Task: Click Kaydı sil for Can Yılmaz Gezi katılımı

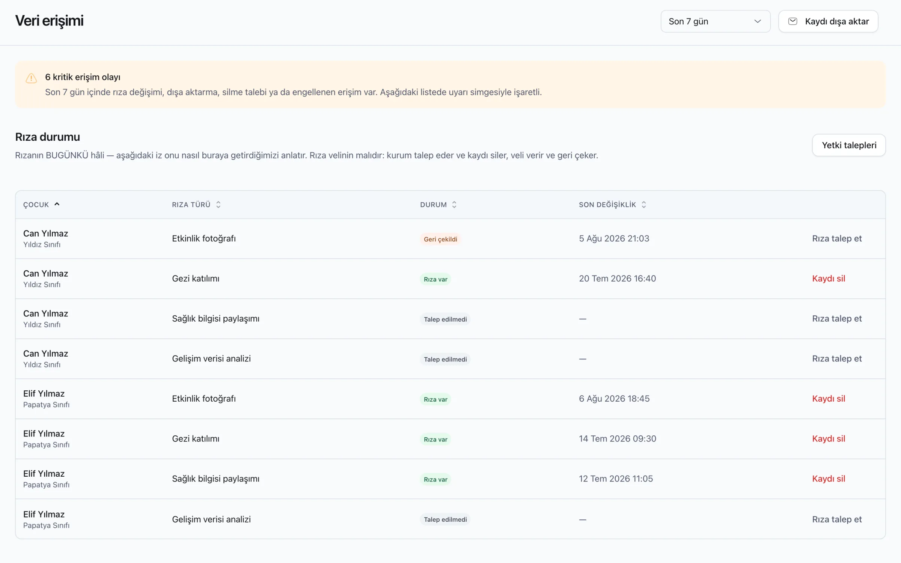Action: point(829,278)
